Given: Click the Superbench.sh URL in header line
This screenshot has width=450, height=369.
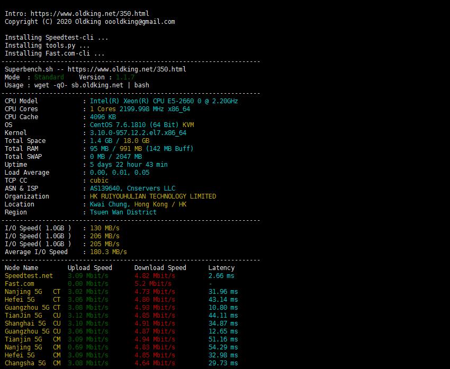Looking at the screenshot, I should (x=127, y=69).
